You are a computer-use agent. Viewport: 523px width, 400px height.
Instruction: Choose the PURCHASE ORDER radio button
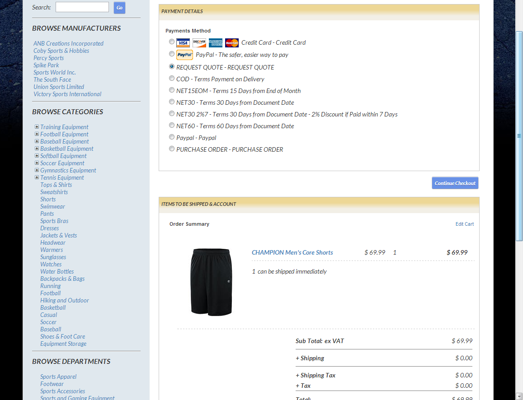coord(171,149)
